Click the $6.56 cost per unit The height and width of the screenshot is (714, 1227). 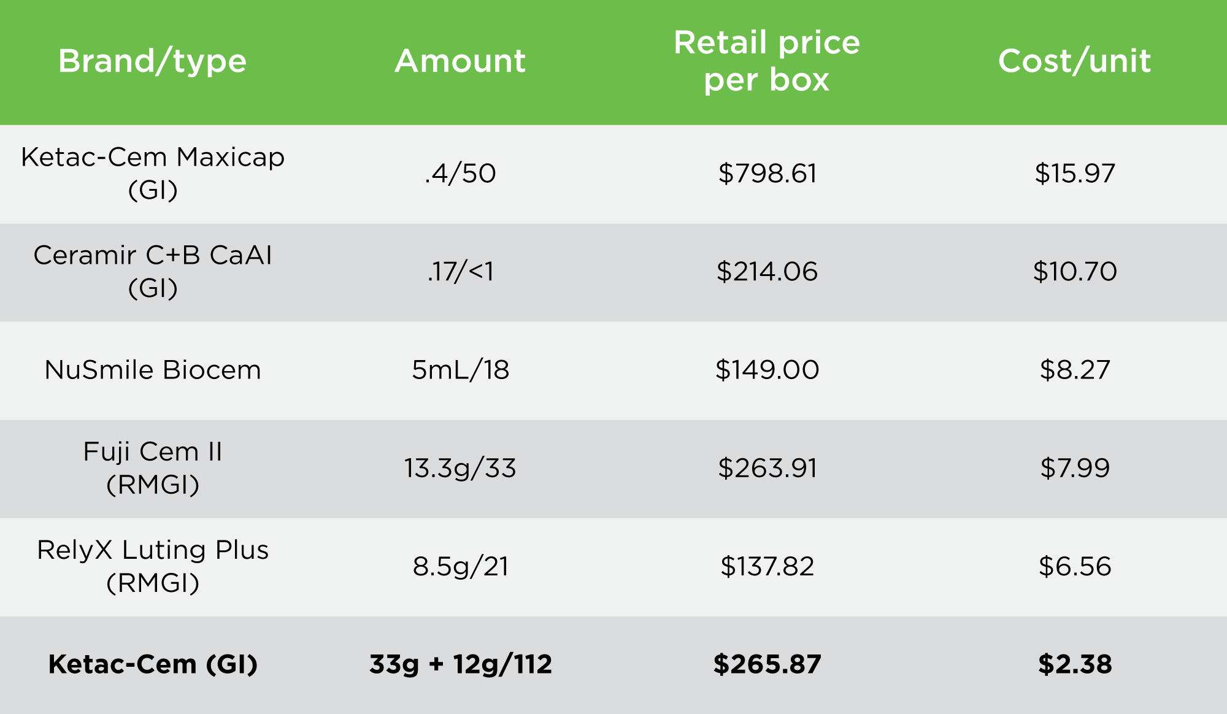point(1075,566)
